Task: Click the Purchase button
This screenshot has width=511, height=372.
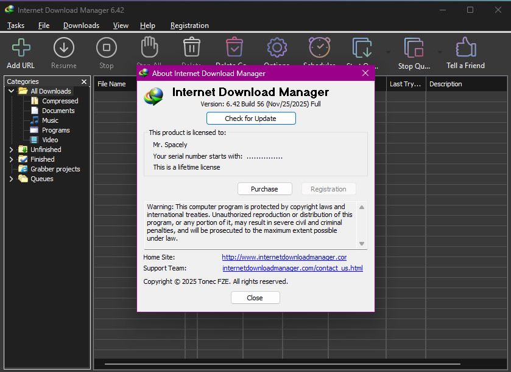Action: [264, 189]
